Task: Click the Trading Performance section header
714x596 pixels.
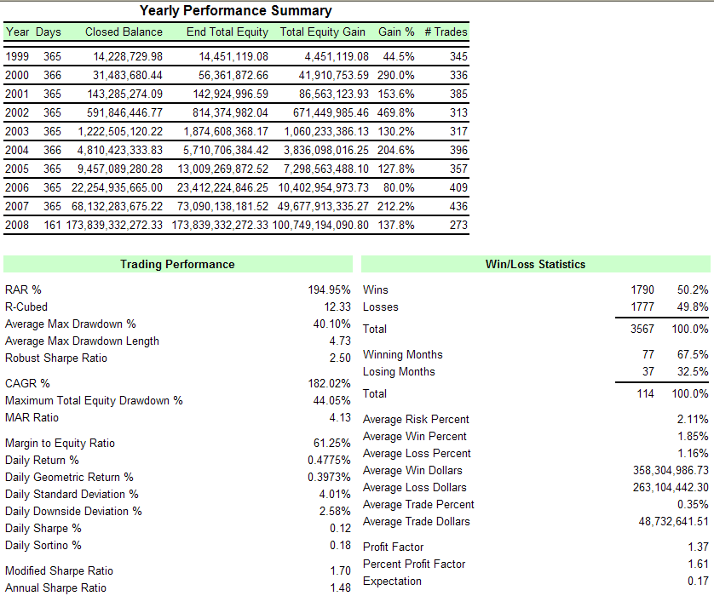Action: tap(177, 265)
